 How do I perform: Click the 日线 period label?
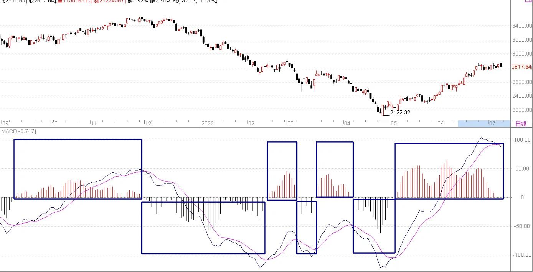[521, 124]
